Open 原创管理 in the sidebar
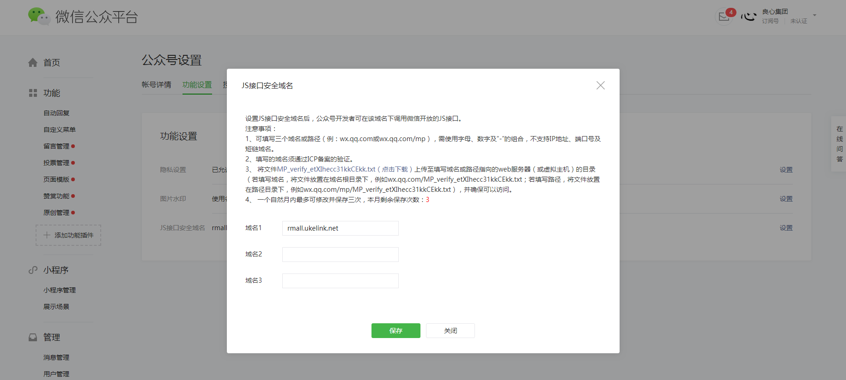 (x=56, y=213)
